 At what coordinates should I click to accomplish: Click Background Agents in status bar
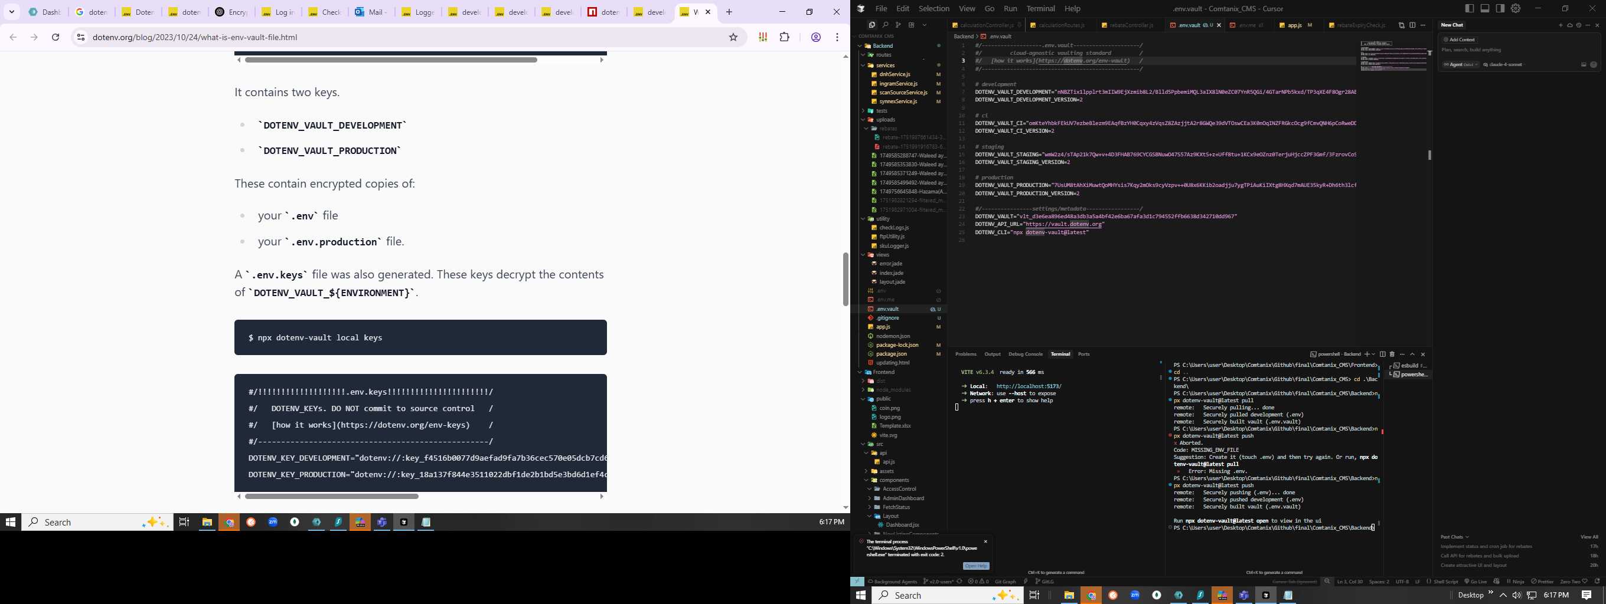coord(892,582)
